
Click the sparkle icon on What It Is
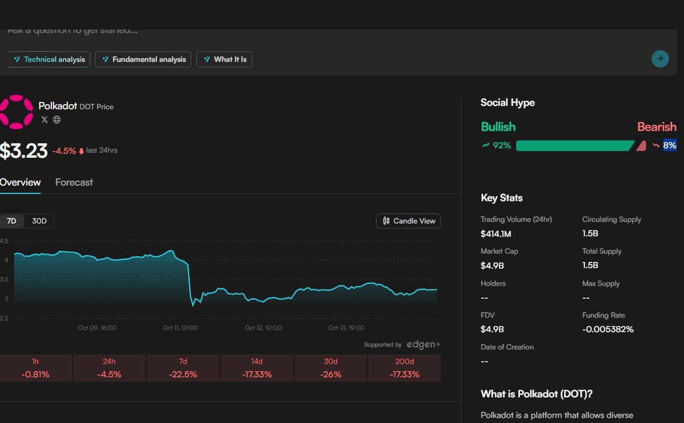(x=207, y=59)
